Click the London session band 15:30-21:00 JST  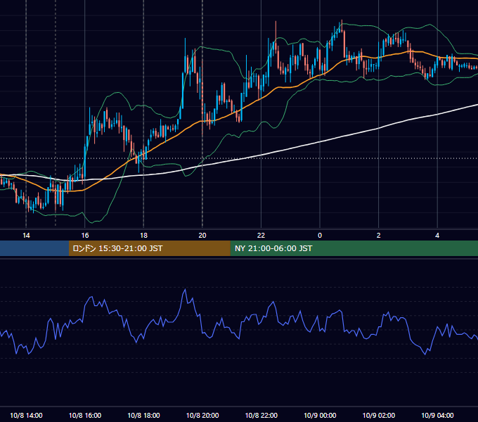149,248
